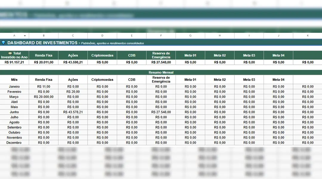Click the blue diamond icon beside the dashboard title
322x179 pixels.
click(x=3, y=43)
